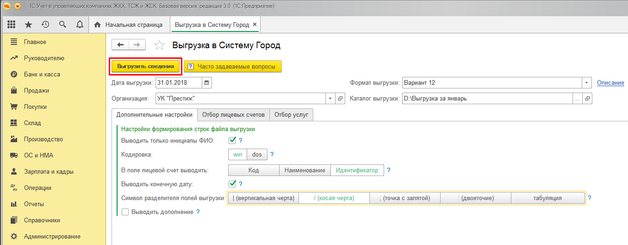Click the Организация field УК Престиж
628x245 pixels.
coord(241,99)
